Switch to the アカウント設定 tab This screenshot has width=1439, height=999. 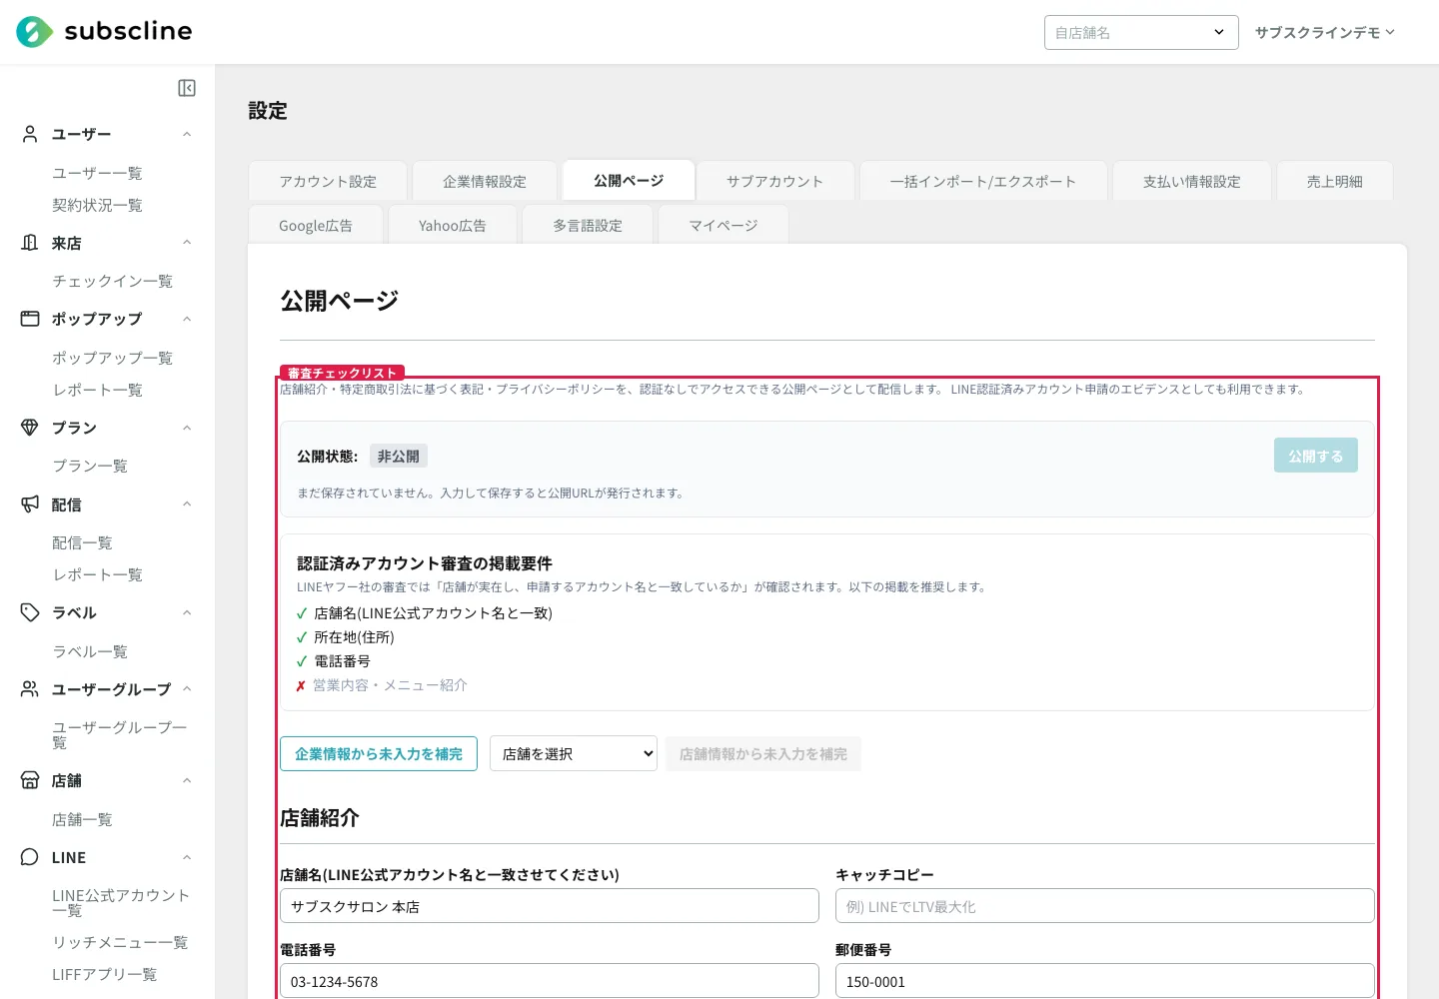coord(328,181)
